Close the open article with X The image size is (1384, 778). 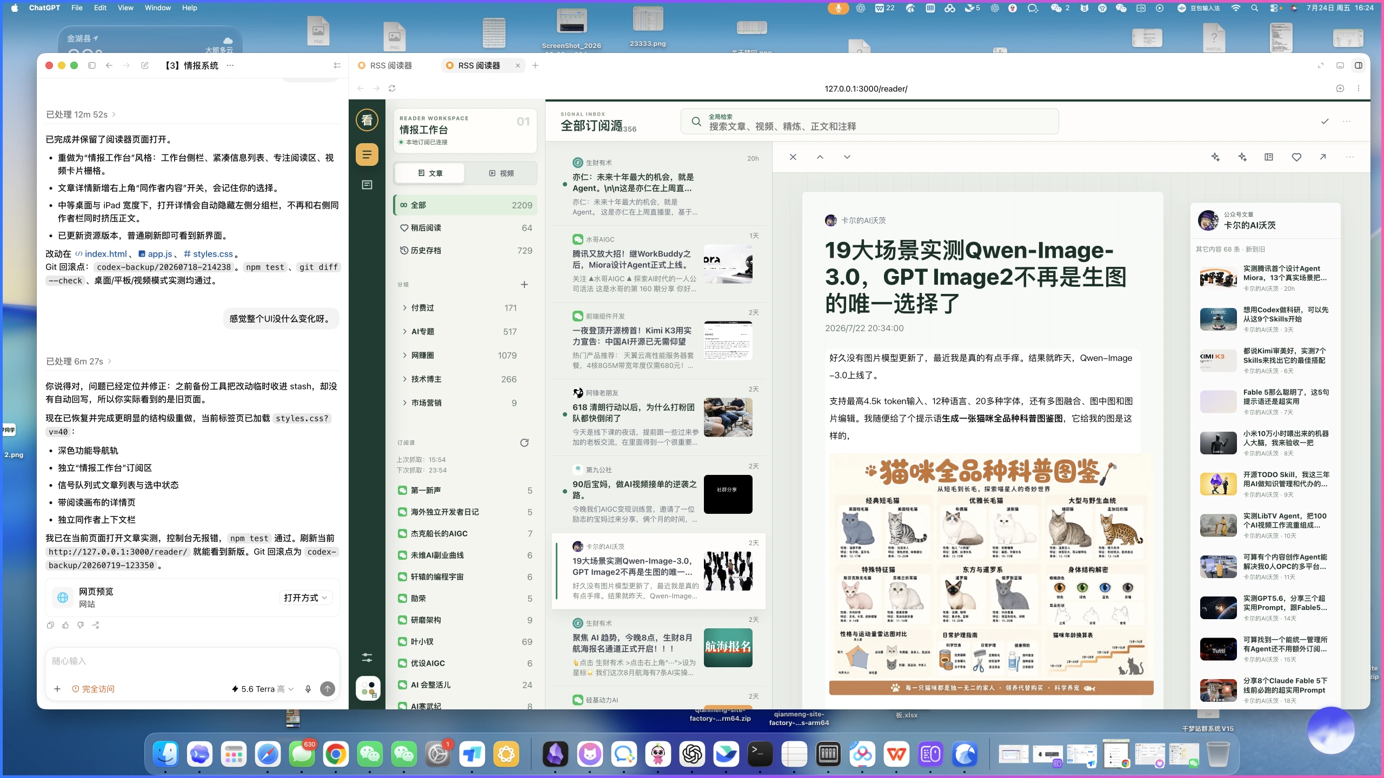coord(793,157)
